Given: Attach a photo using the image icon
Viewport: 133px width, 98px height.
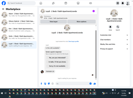Looking at the screenshot, I should (x=45, y=84).
